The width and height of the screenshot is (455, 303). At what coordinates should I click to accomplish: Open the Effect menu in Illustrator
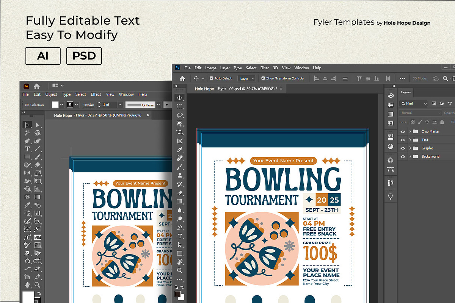[96, 94]
